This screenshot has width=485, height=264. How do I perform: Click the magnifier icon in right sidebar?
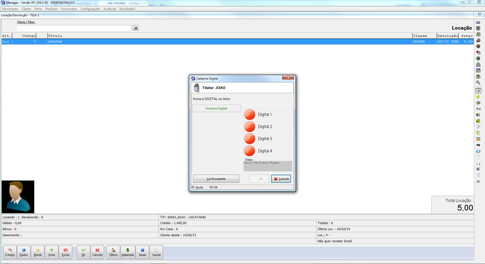click(478, 83)
